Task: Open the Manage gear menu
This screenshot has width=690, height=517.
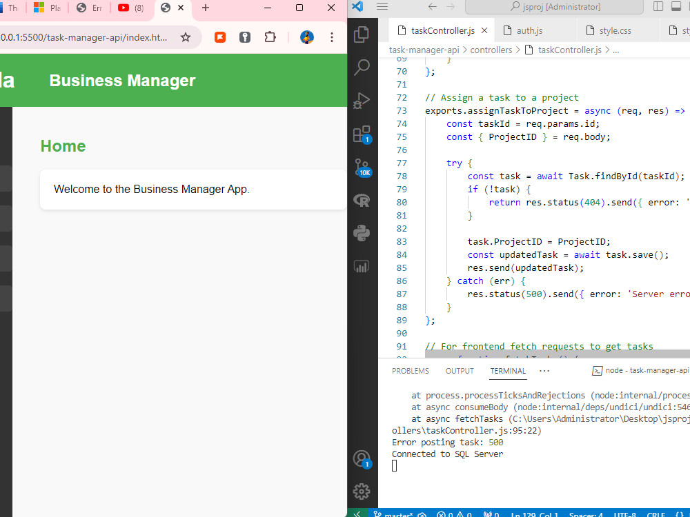Action: point(362,491)
